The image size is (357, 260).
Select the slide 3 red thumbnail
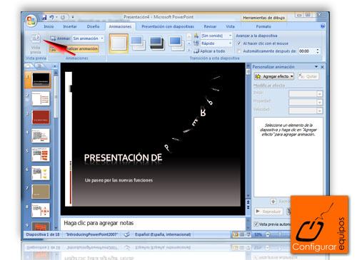[41, 117]
